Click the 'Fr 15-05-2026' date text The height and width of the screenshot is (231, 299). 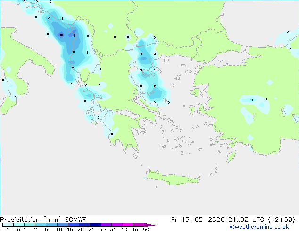click(x=198, y=220)
